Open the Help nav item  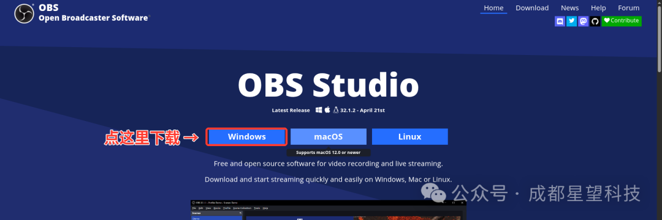(598, 8)
